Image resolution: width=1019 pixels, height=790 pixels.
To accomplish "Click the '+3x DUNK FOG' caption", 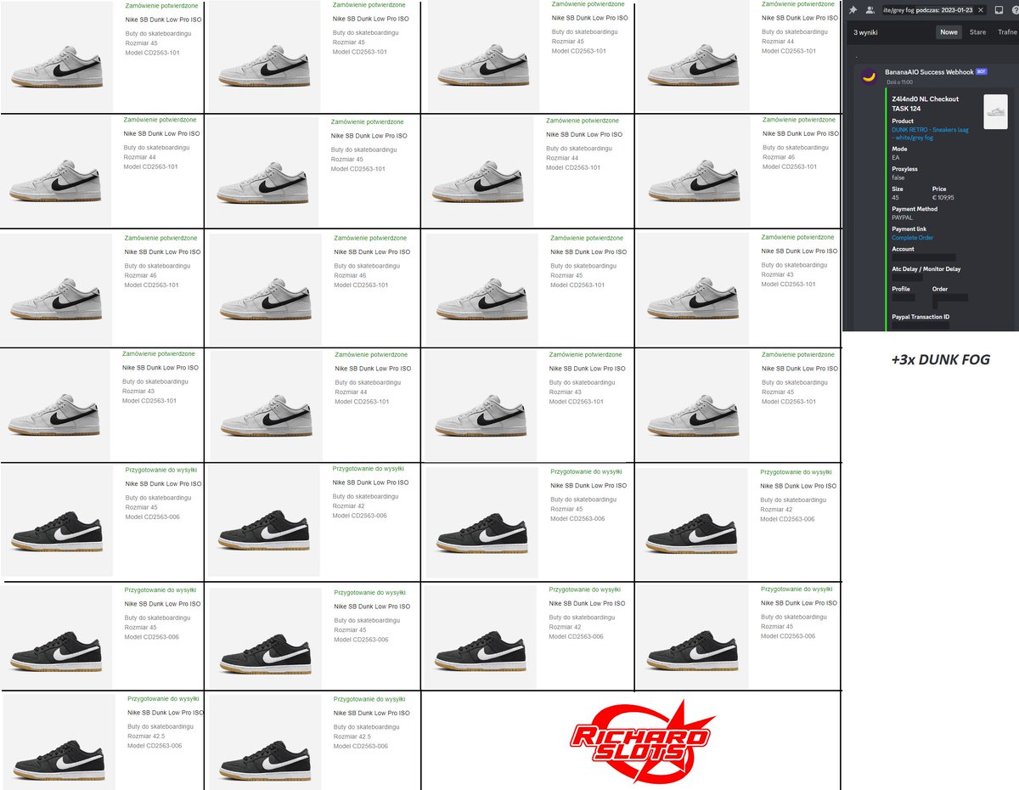I will tap(940, 359).
